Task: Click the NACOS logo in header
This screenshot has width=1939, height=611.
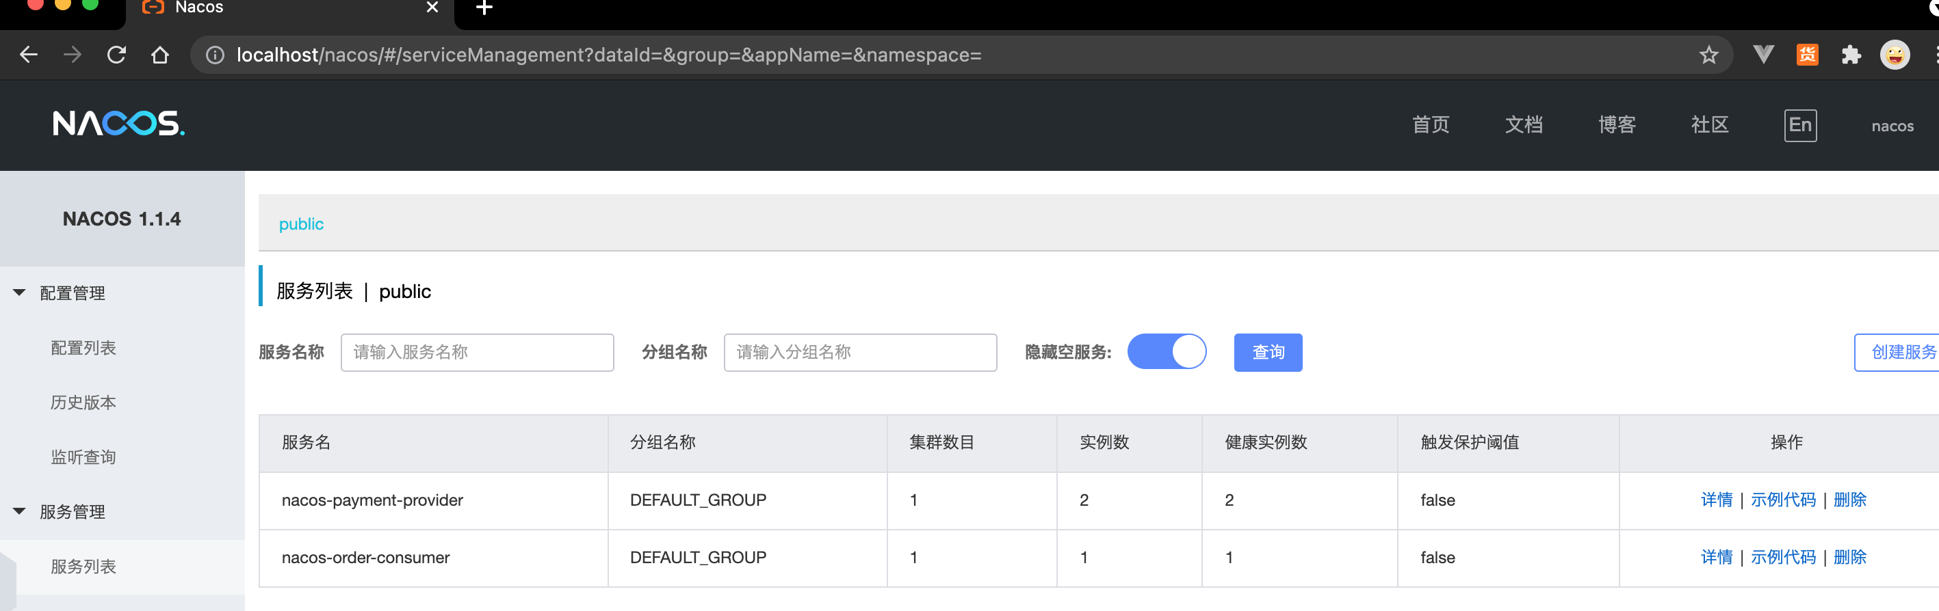Action: click(119, 123)
